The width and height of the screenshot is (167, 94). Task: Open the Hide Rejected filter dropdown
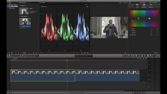23,3
